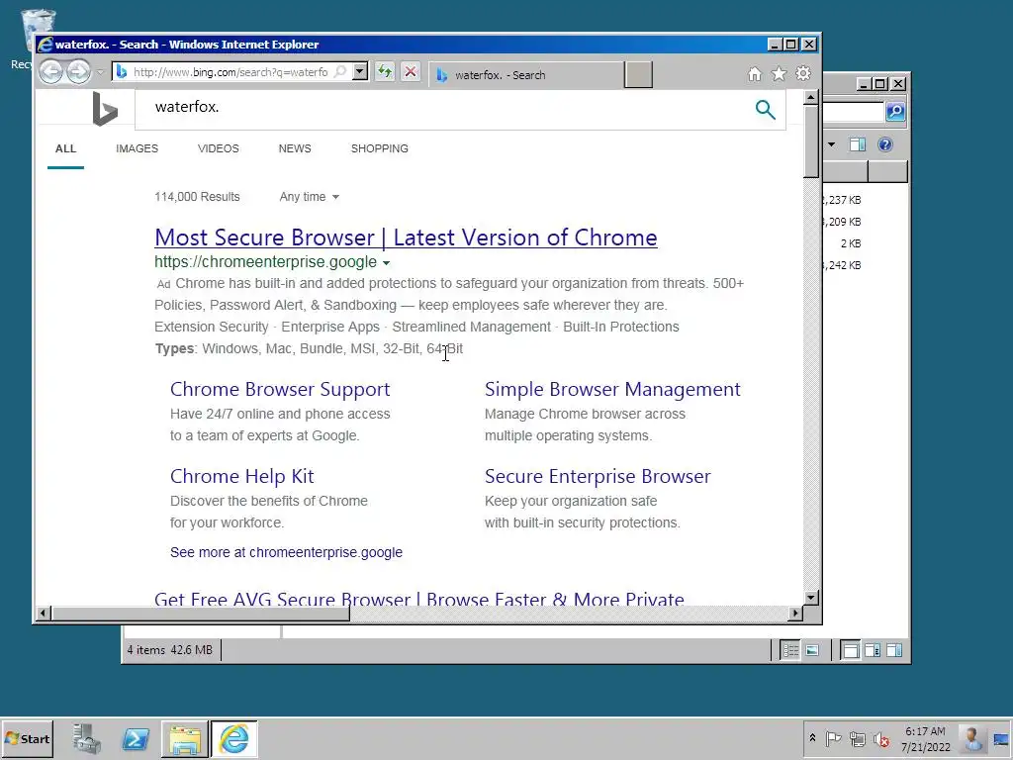Click the address bar magnifier search icon
Image resolution: width=1013 pixels, height=760 pixels.
[x=340, y=71]
